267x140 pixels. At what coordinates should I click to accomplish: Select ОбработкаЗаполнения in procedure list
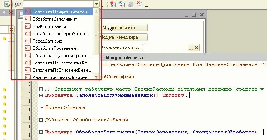click(x=58, y=19)
